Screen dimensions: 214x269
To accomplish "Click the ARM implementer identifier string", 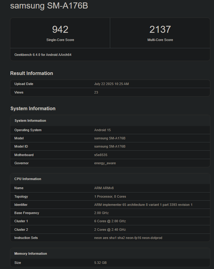I will pos(143,205).
